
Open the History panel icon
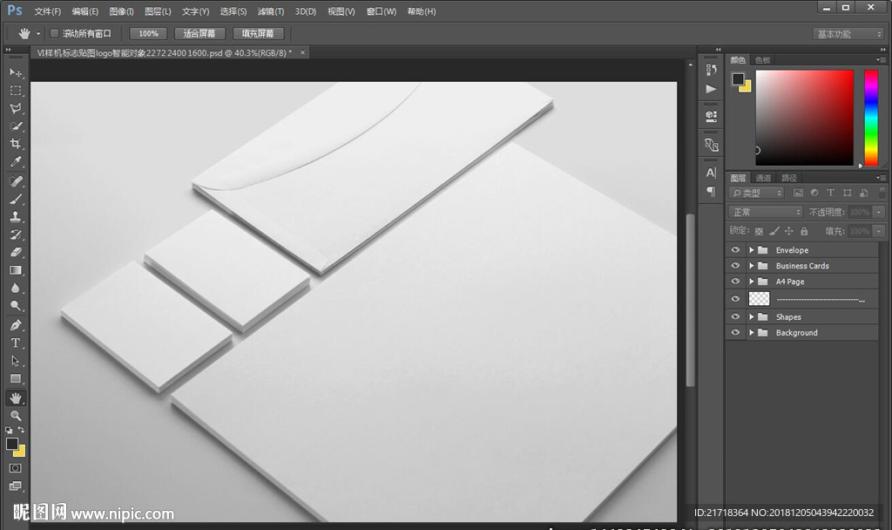711,70
